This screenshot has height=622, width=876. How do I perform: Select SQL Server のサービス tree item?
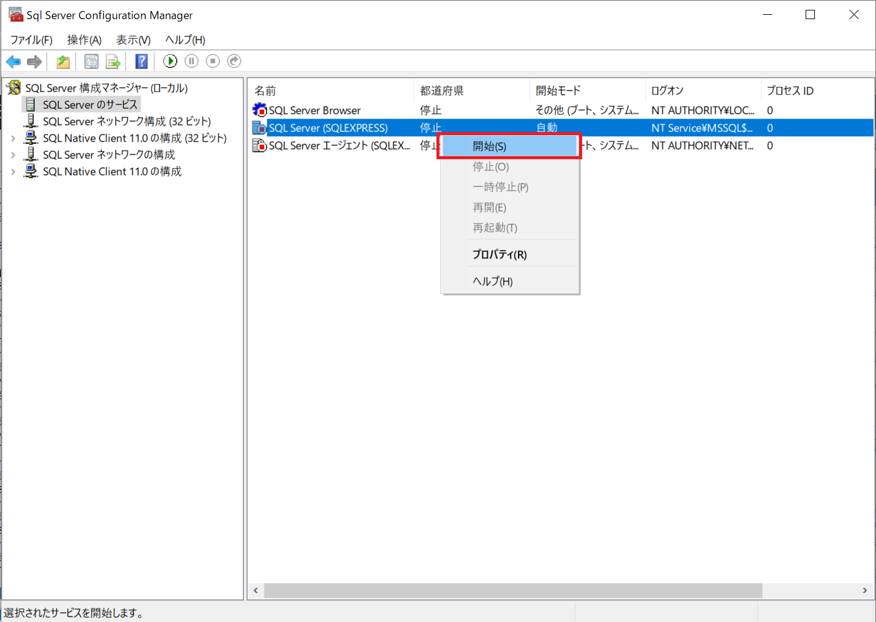(x=90, y=104)
